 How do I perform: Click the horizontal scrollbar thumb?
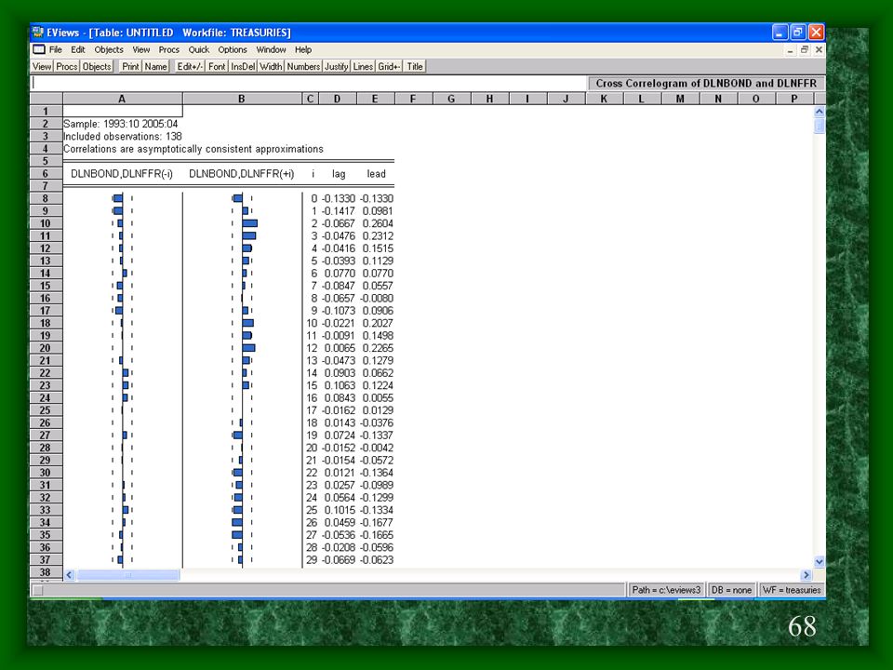click(128, 575)
